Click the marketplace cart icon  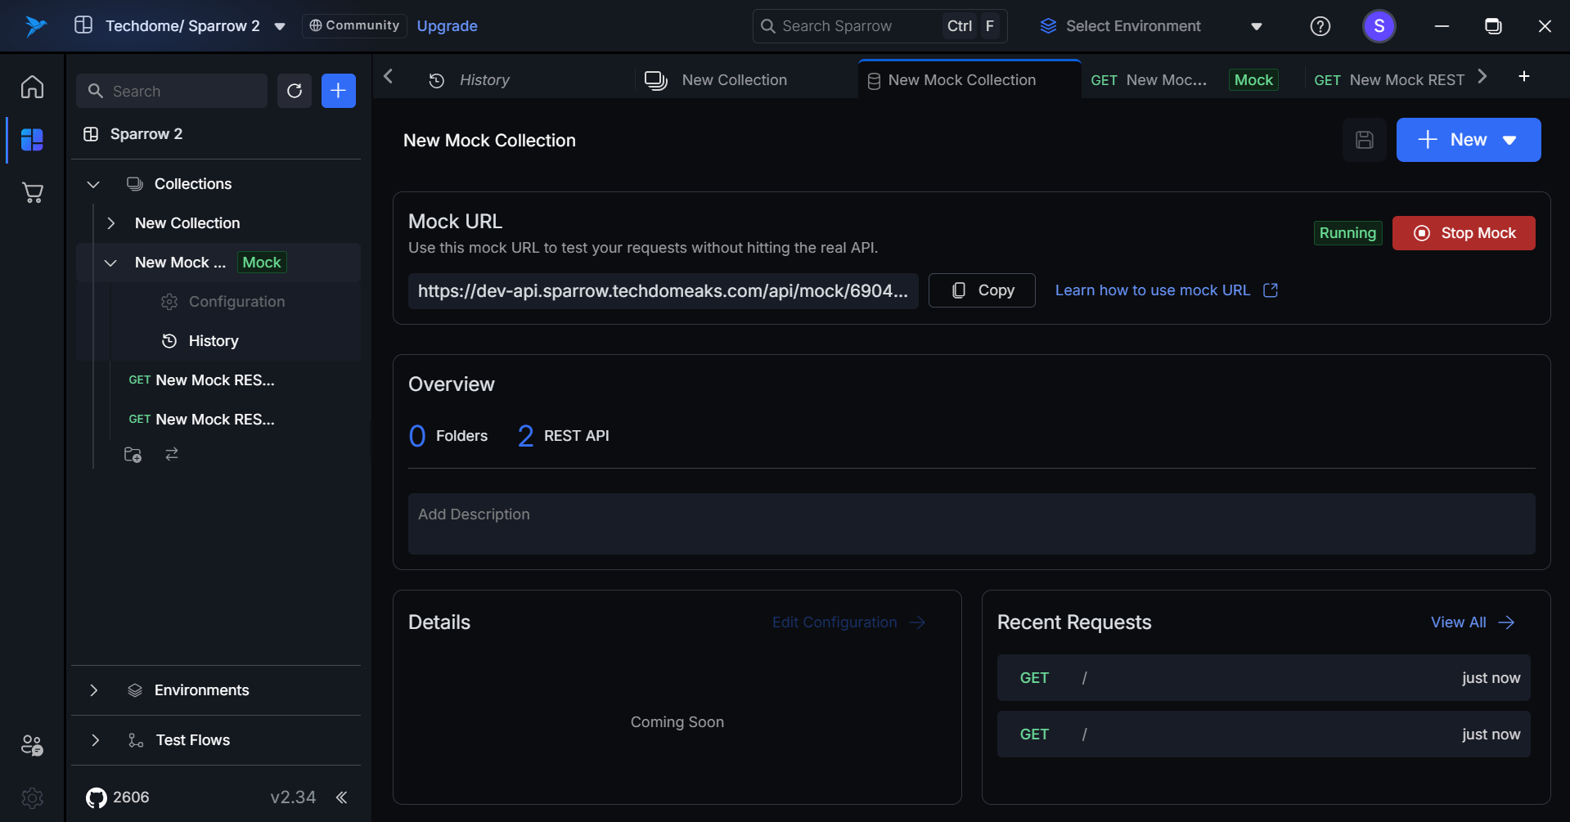pyautogui.click(x=32, y=193)
